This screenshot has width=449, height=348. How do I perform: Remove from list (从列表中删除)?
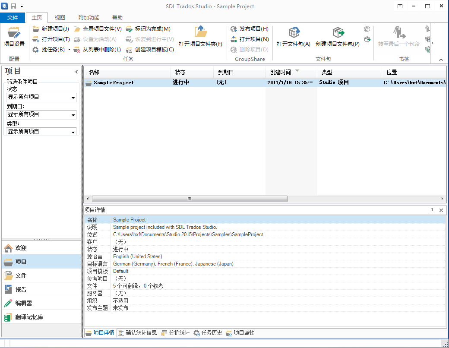98,50
